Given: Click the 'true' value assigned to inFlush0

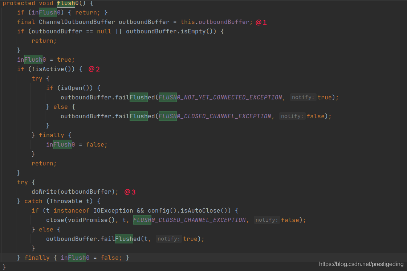Looking at the screenshot, I should pos(64,59).
